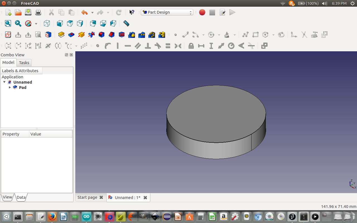The height and width of the screenshot is (223, 357).
Task: Click the Revolution tool icon
Action: (81, 35)
